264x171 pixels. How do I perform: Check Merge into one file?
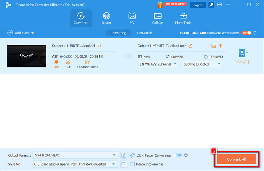(133, 164)
